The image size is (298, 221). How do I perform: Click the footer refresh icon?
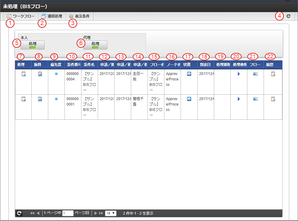click(x=19, y=213)
